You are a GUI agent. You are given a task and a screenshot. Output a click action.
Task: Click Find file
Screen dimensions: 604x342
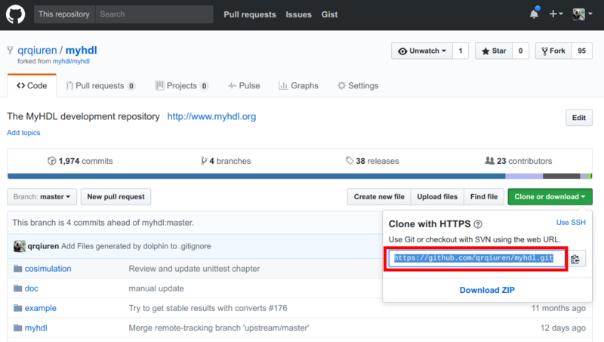484,197
